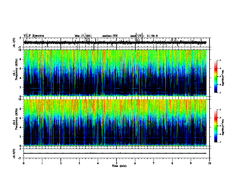Click the "10" tick on the time axis

point(209,163)
